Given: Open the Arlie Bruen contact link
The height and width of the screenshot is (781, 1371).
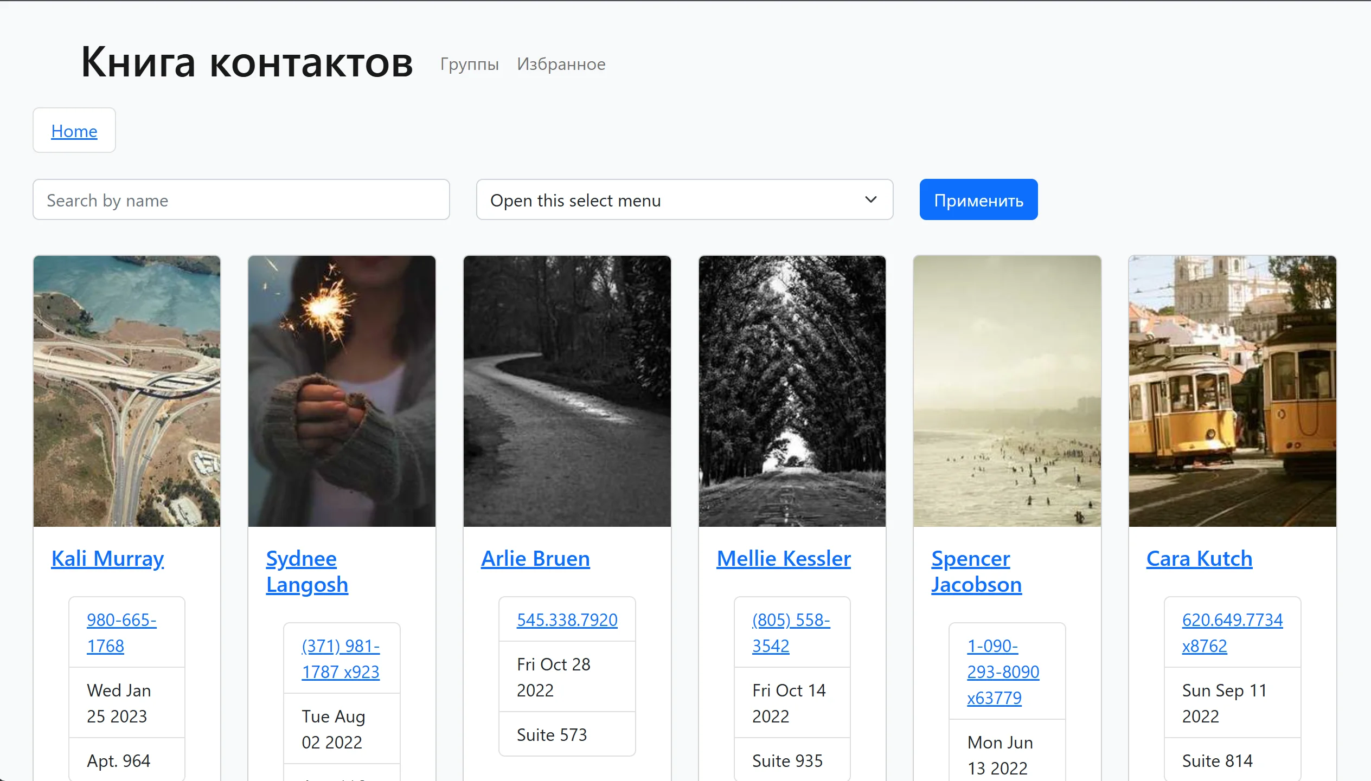Looking at the screenshot, I should 535,558.
